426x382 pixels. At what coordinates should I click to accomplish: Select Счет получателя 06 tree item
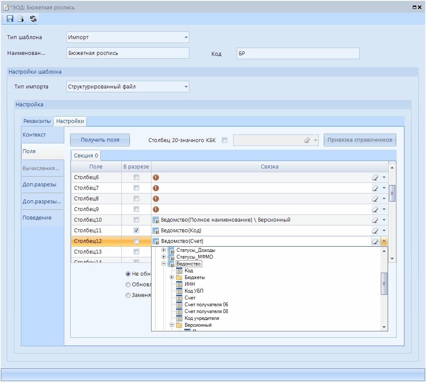[206, 305]
